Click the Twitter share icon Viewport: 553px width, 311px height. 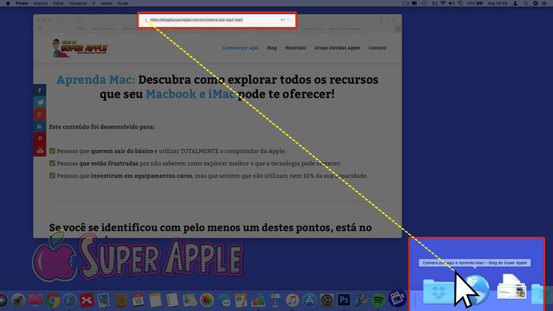[x=40, y=103]
